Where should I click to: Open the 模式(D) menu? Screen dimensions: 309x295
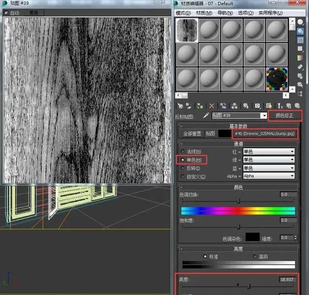tap(183, 13)
